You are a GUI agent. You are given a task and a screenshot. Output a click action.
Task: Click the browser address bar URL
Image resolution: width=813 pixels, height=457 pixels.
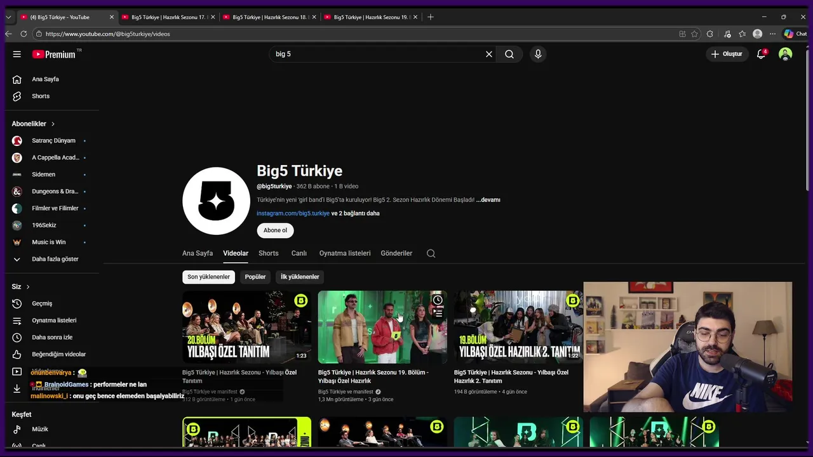pyautogui.click(x=108, y=34)
